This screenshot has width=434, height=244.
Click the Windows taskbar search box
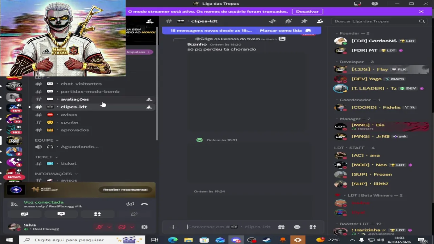coord(82,240)
